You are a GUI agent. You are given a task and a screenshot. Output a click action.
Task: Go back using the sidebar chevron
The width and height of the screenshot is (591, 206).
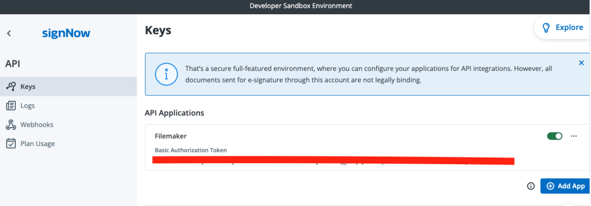[x=9, y=33]
